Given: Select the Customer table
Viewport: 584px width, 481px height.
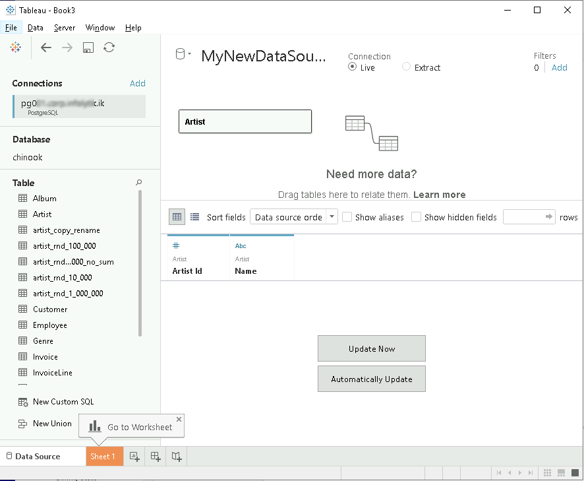Looking at the screenshot, I should click(x=50, y=309).
